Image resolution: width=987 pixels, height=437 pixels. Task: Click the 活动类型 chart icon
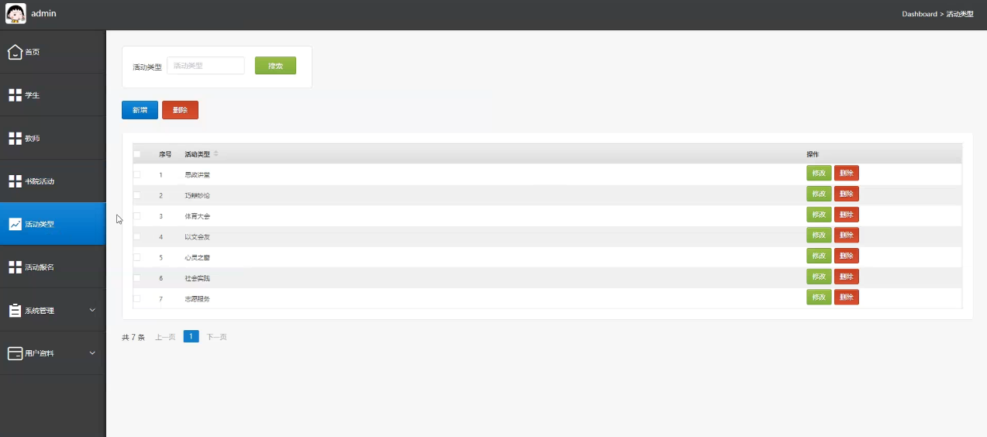(15, 224)
